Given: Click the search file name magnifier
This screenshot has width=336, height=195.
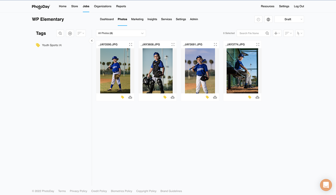Looking at the screenshot, I should pos(267,33).
